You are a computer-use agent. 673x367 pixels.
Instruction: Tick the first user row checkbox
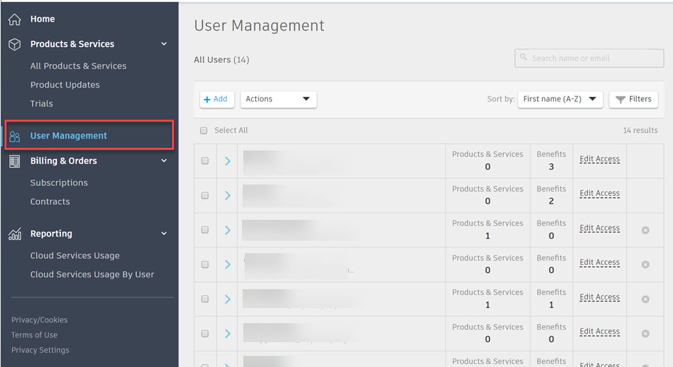click(x=205, y=161)
